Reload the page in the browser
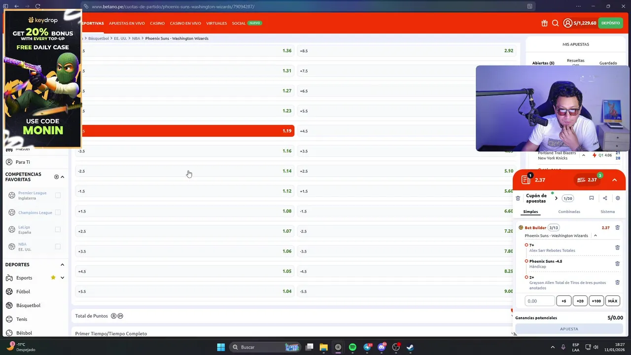The image size is (631, 355). [x=37, y=6]
